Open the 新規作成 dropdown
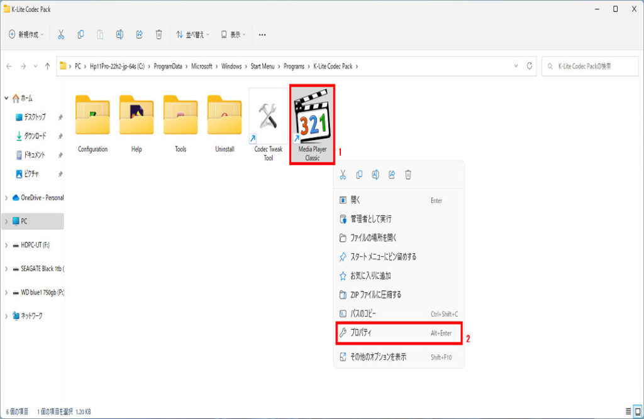Image resolution: width=644 pixels, height=419 pixels. (26, 35)
